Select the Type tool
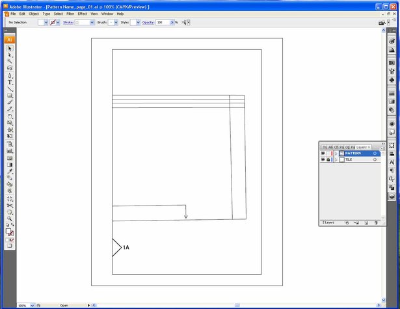 click(10, 82)
